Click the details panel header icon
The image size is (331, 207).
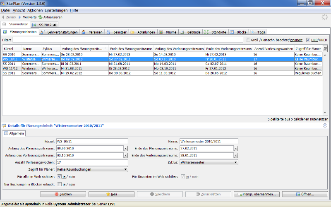[x=4, y=126]
